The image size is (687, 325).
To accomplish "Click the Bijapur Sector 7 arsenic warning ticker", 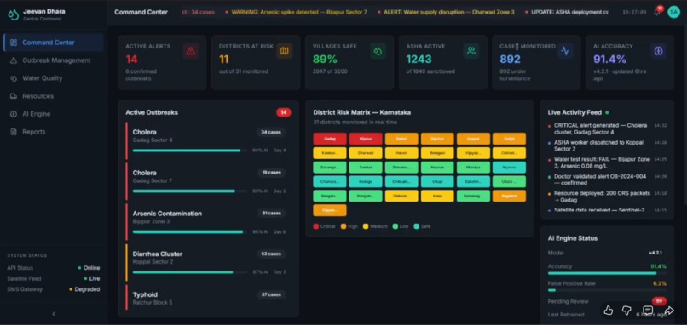I will (296, 12).
